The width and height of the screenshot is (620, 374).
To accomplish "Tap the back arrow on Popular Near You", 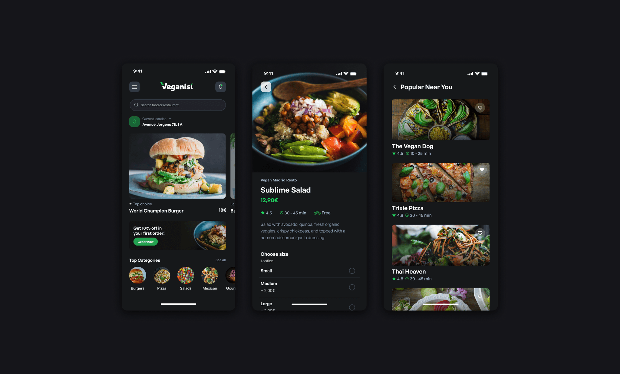I will point(394,87).
